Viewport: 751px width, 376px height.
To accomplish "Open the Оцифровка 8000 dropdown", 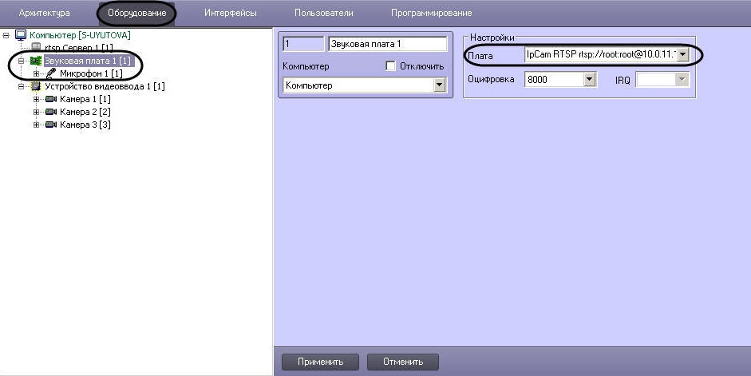I will click(x=590, y=80).
